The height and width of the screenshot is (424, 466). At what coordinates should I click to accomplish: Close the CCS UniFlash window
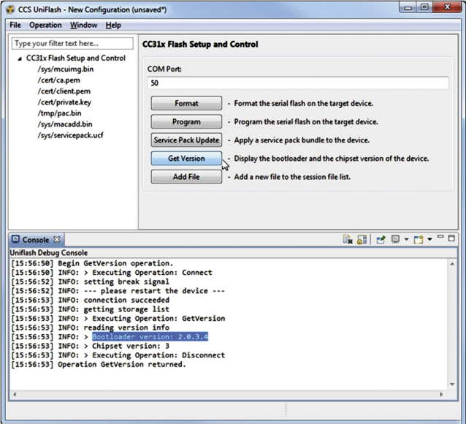447,7
